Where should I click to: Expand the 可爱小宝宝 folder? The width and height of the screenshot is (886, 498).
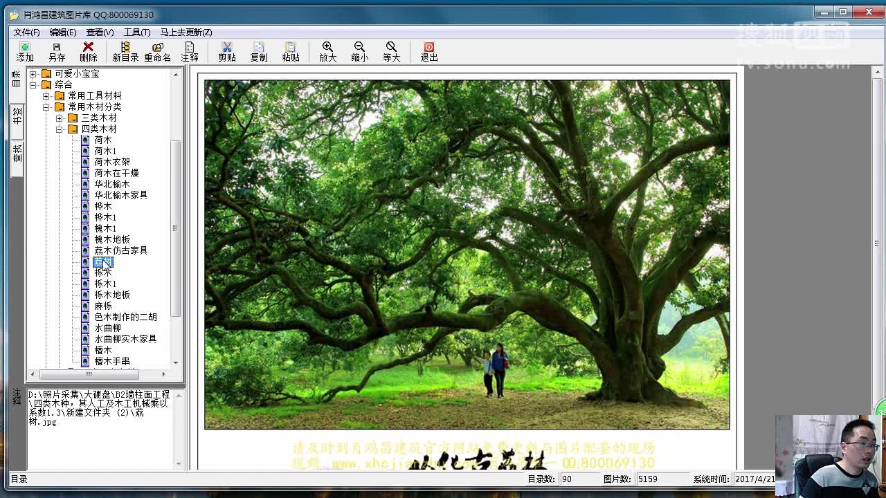click(x=33, y=73)
